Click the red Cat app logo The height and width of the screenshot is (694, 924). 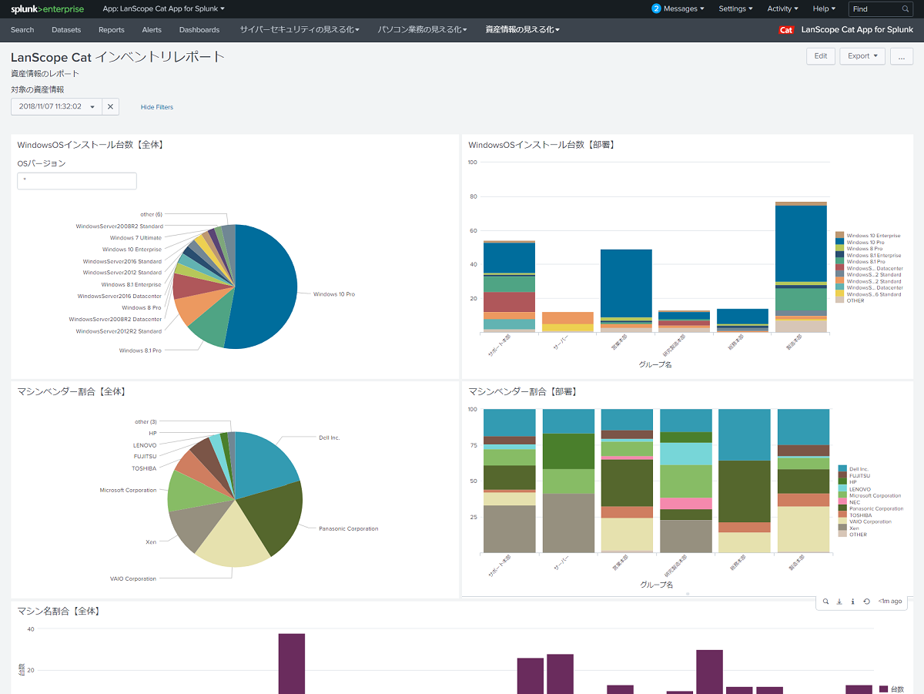click(786, 30)
